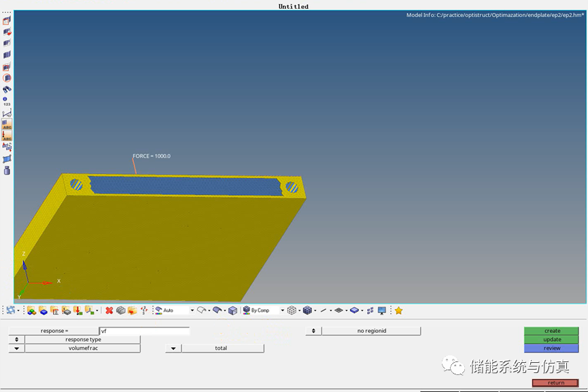Select wireframe geometry display icon

[x=202, y=310]
